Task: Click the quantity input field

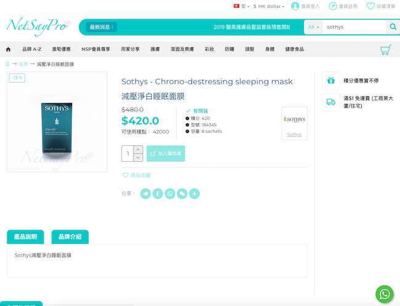Action: coord(127,154)
